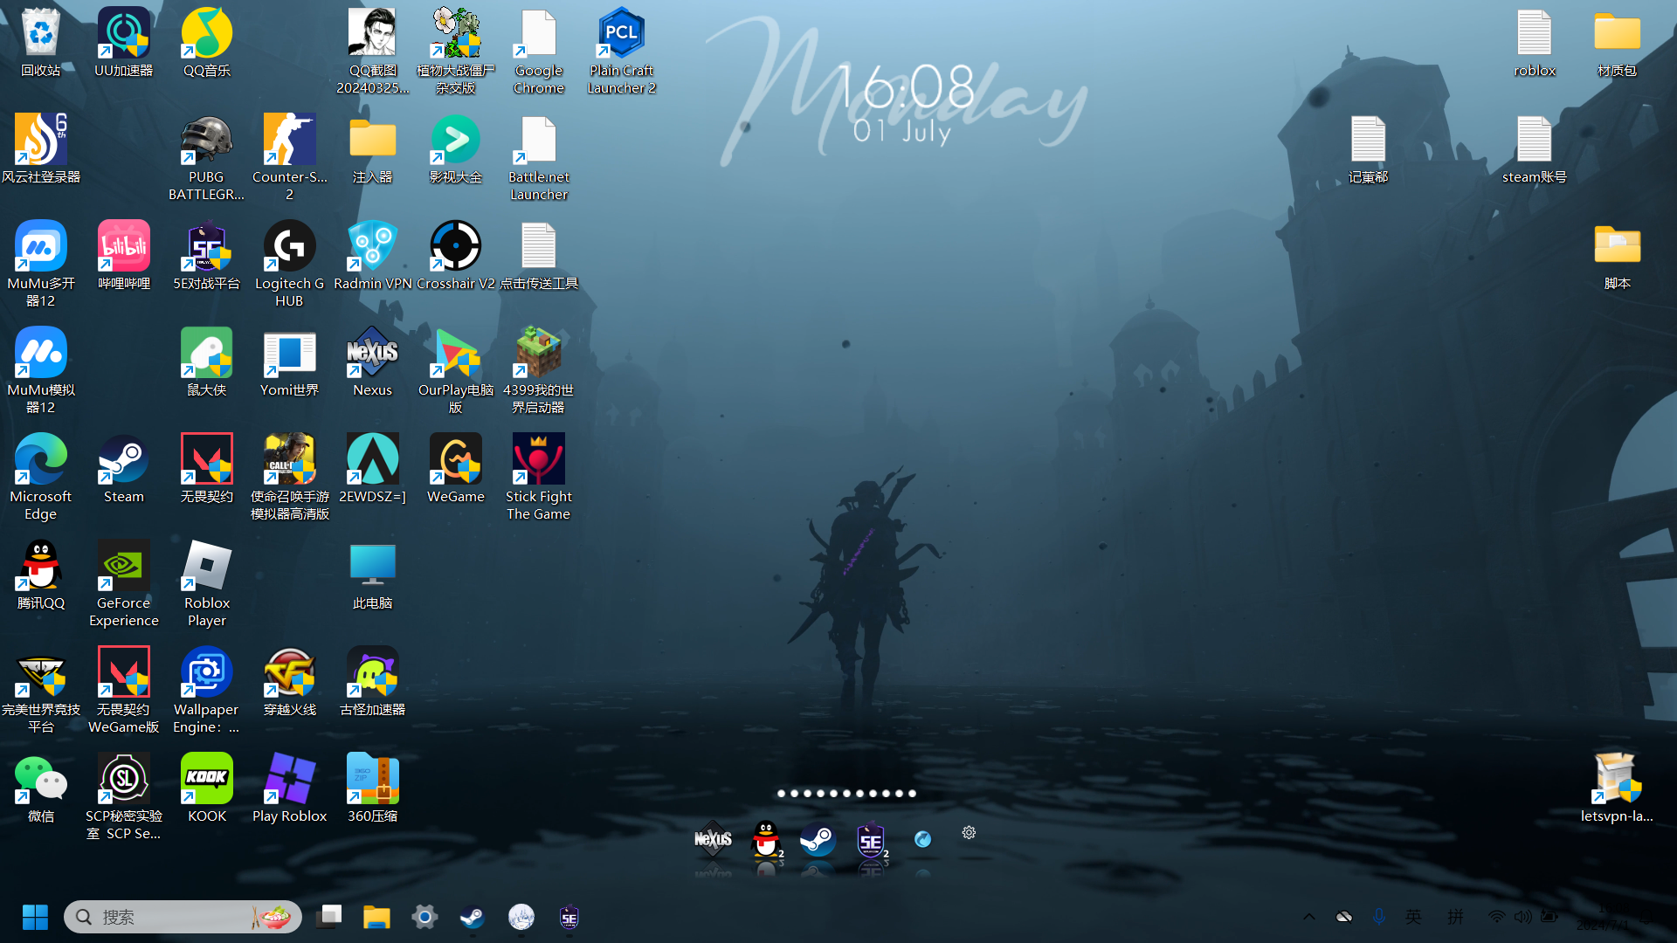The width and height of the screenshot is (1677, 943).
Task: Open the Windows Start menu
Action: pos(35,917)
